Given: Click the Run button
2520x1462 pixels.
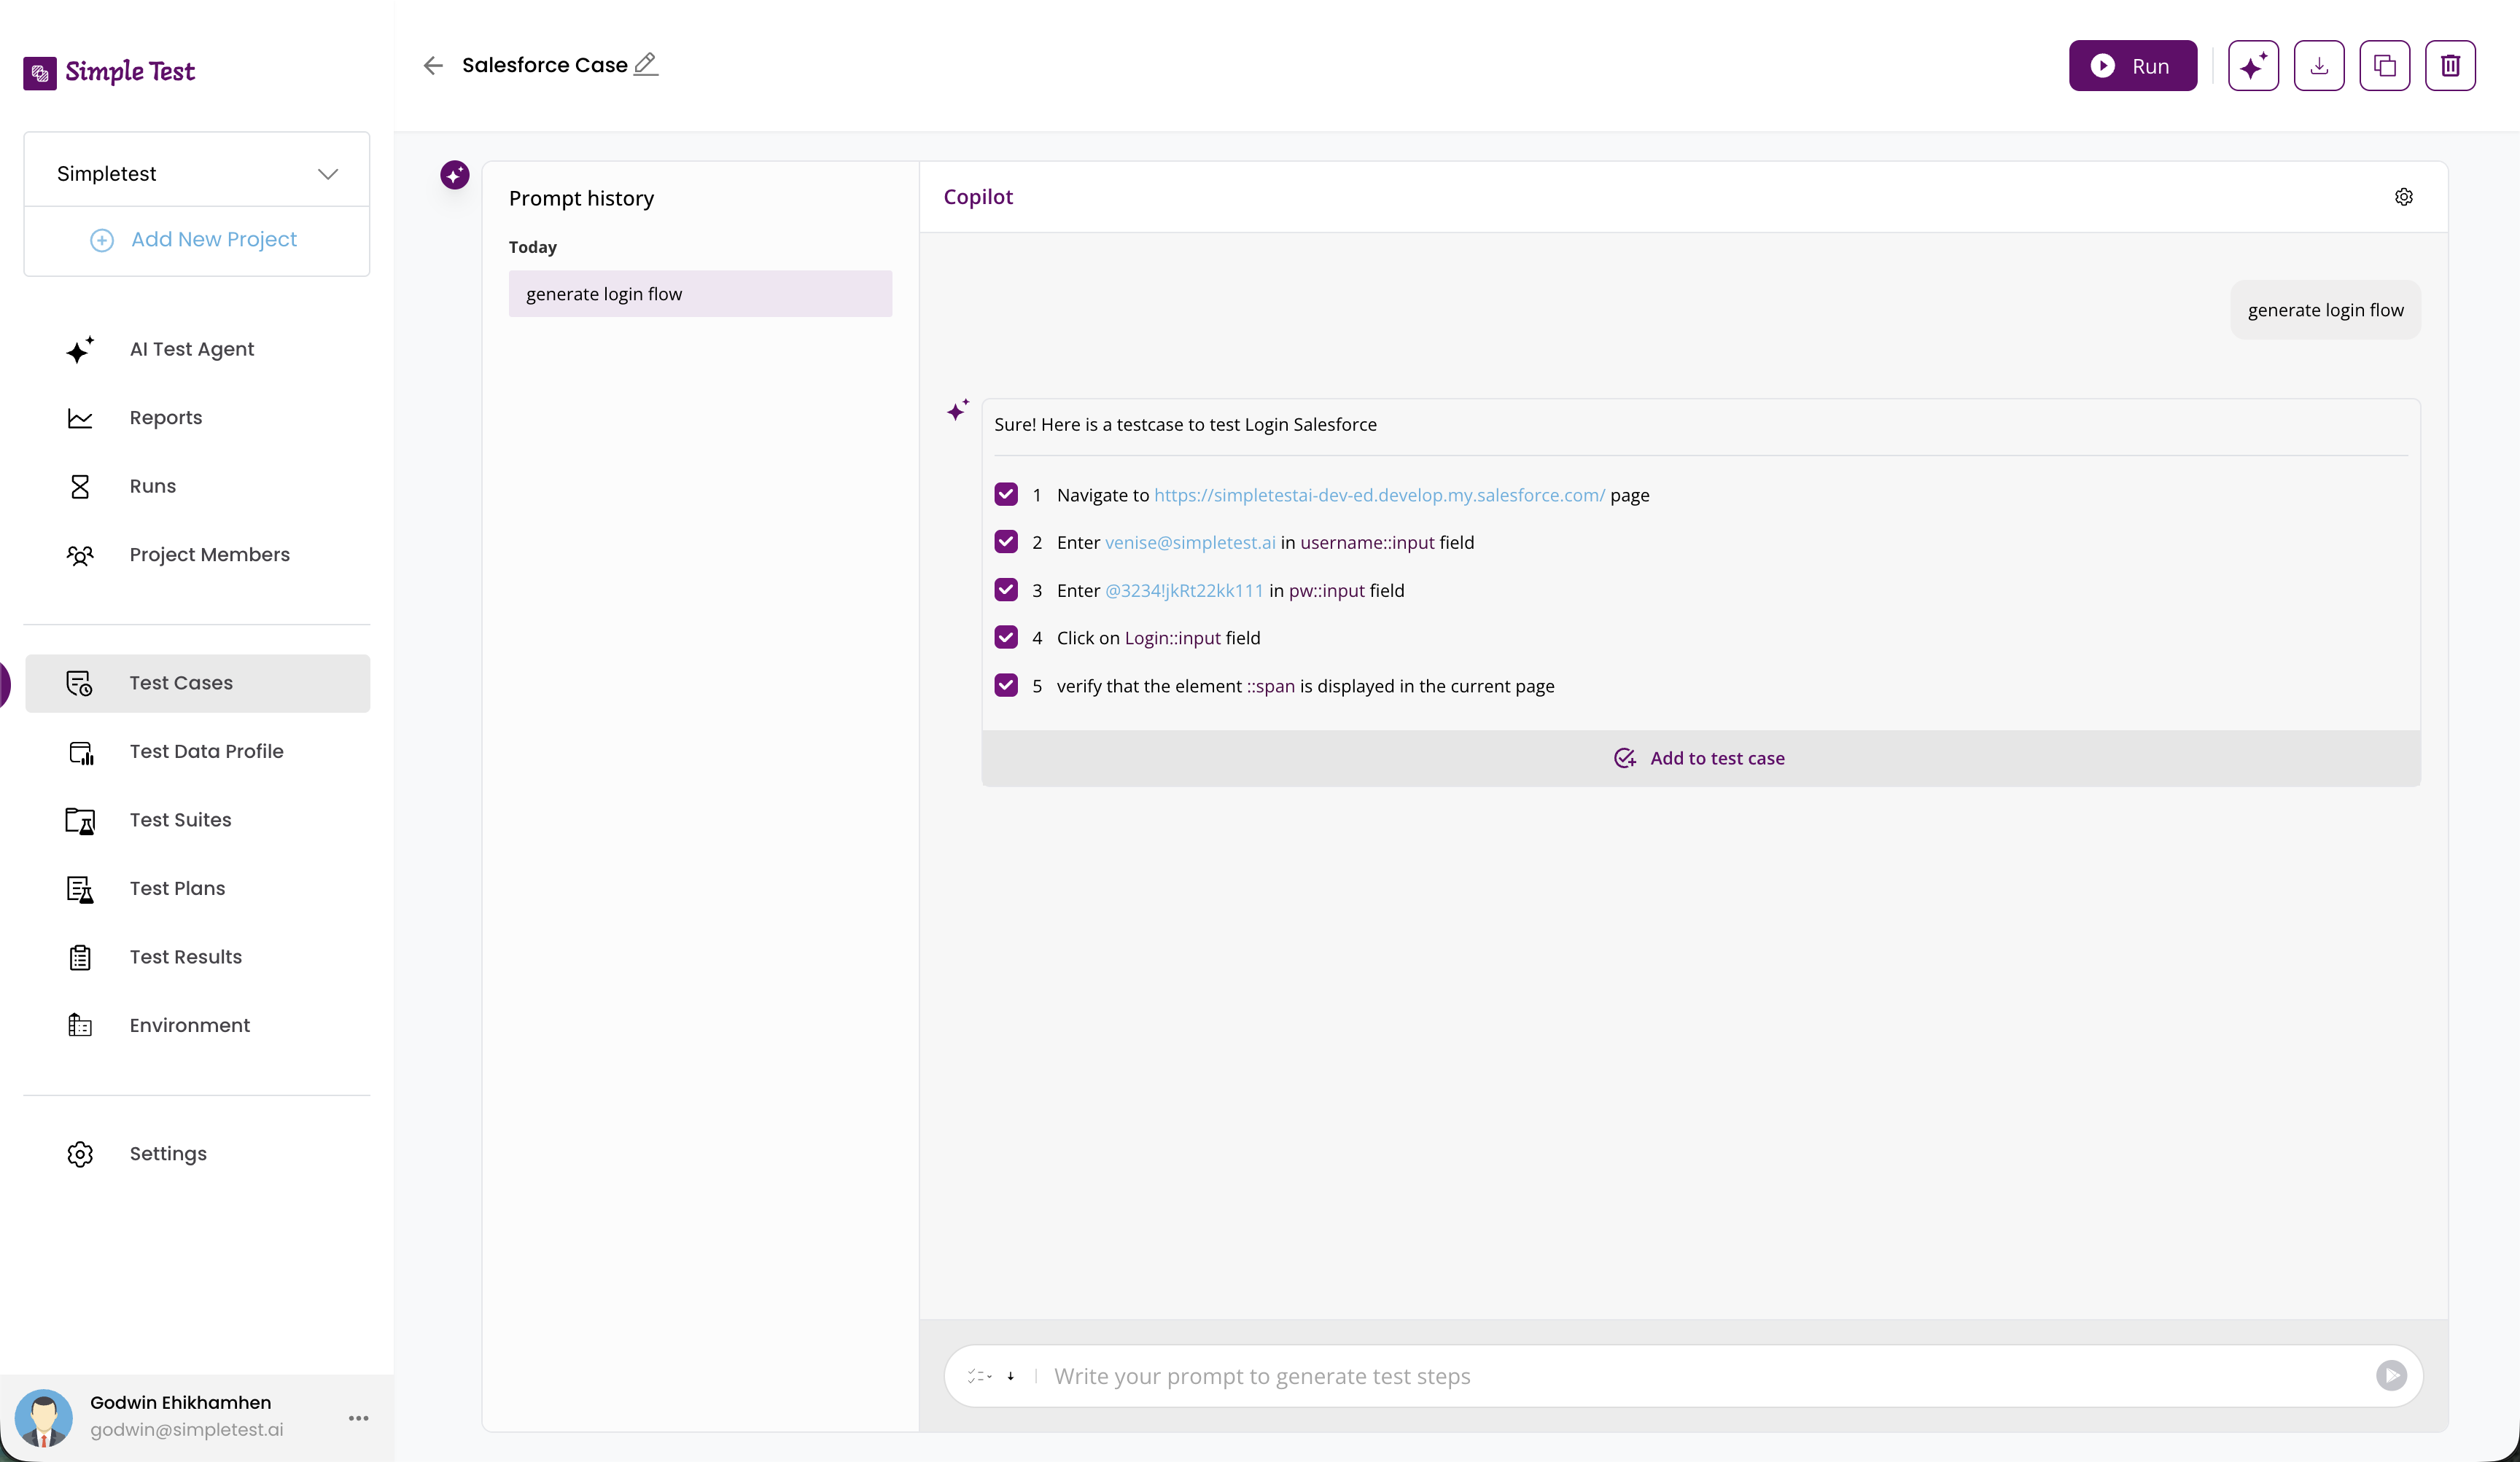Looking at the screenshot, I should [x=2132, y=65].
